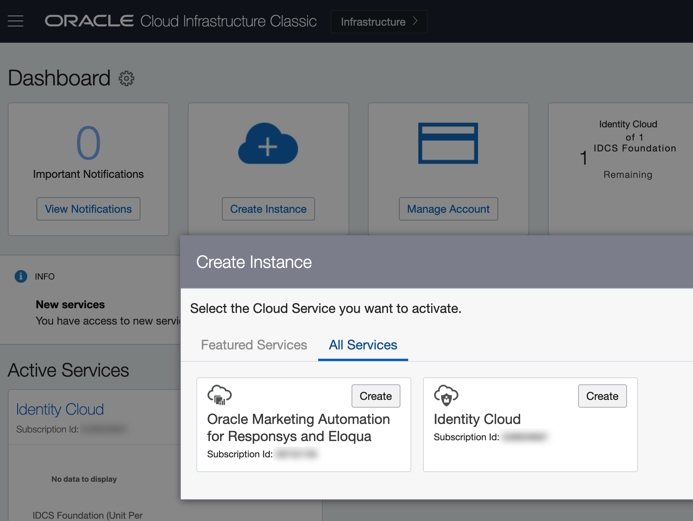Click the Cloud Infrastructure Classic title
693x521 pixels.
tap(229, 21)
